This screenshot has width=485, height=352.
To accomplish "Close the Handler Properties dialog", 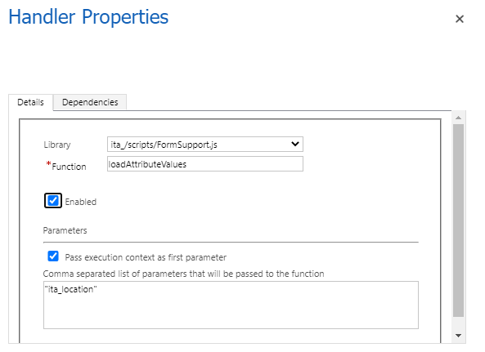I will [460, 19].
